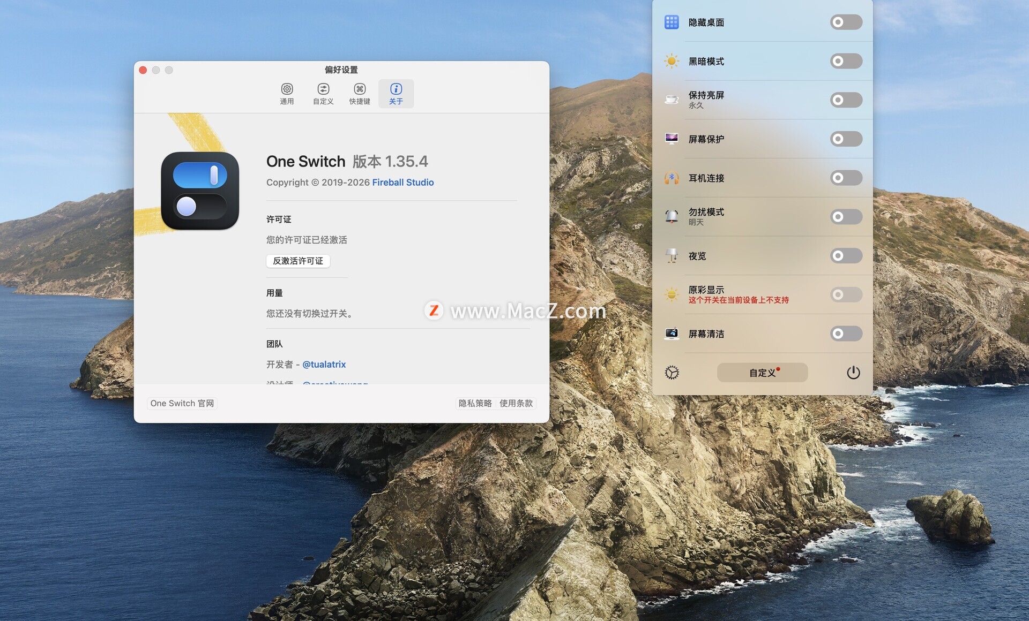Click the Night Shift lamp icon
The image size is (1029, 621).
pos(672,255)
